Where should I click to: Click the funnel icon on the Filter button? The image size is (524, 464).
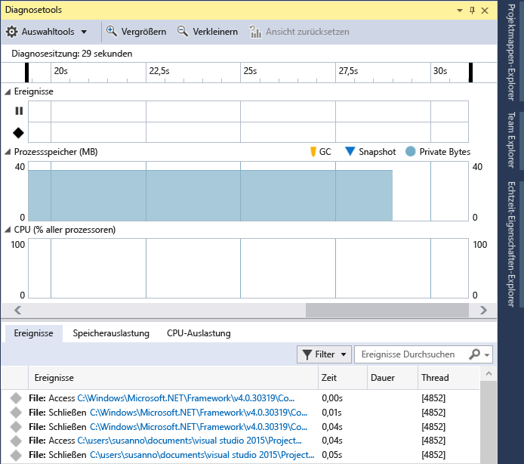click(307, 355)
